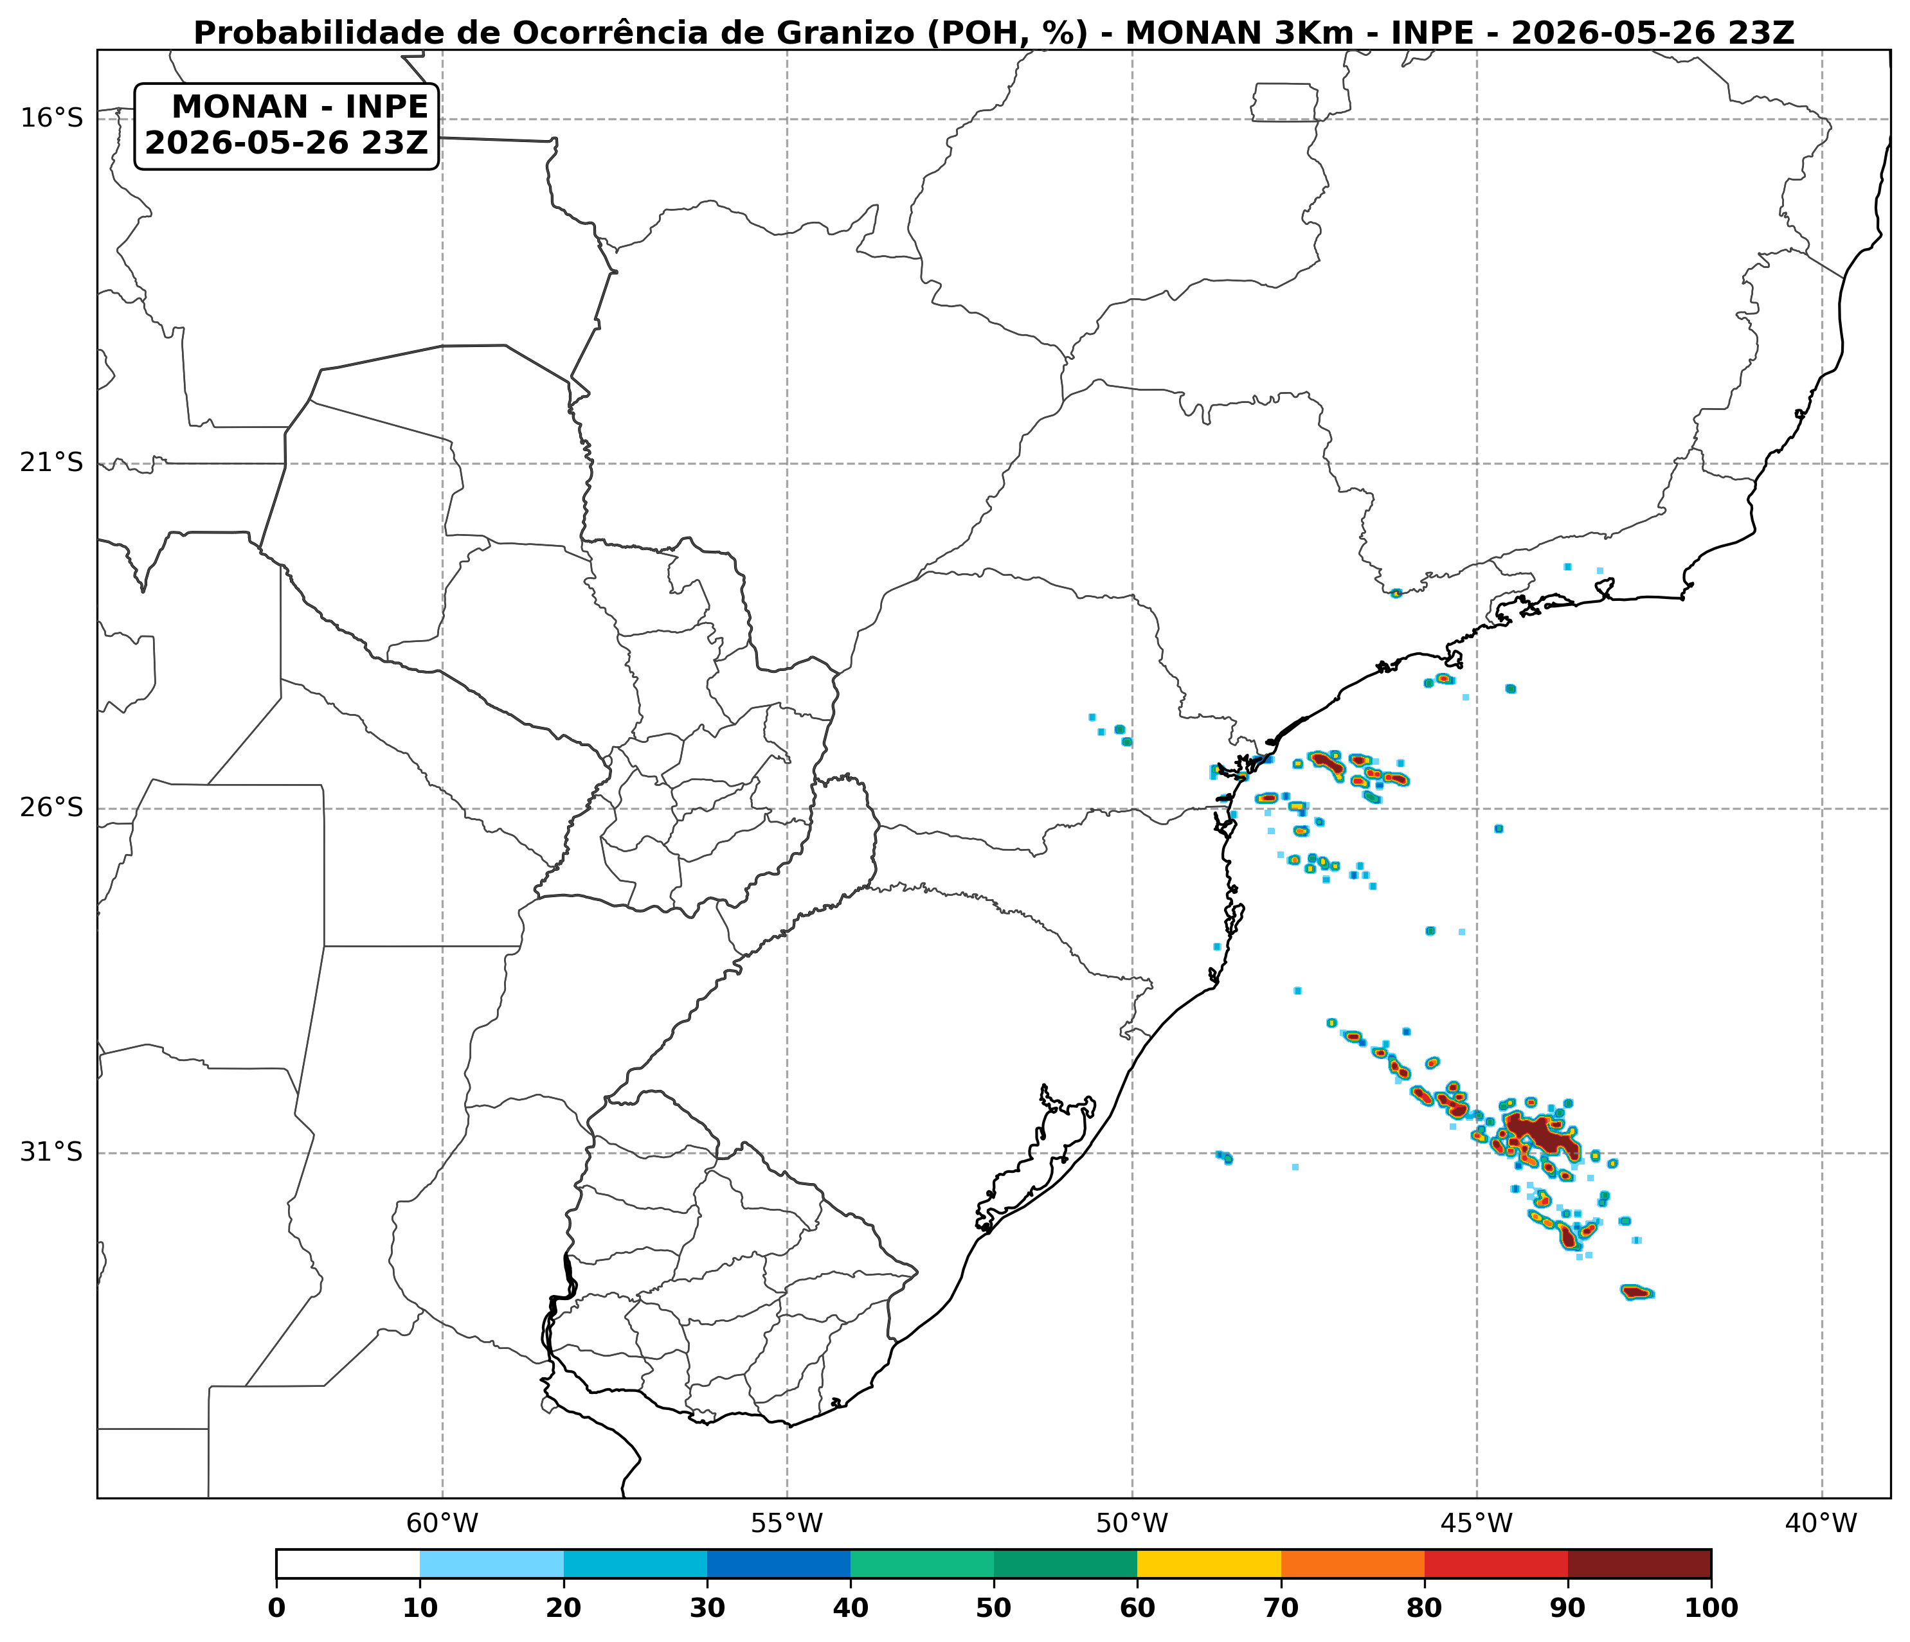
Task: Click the 26°S latitude axis label
Action: 51,807
